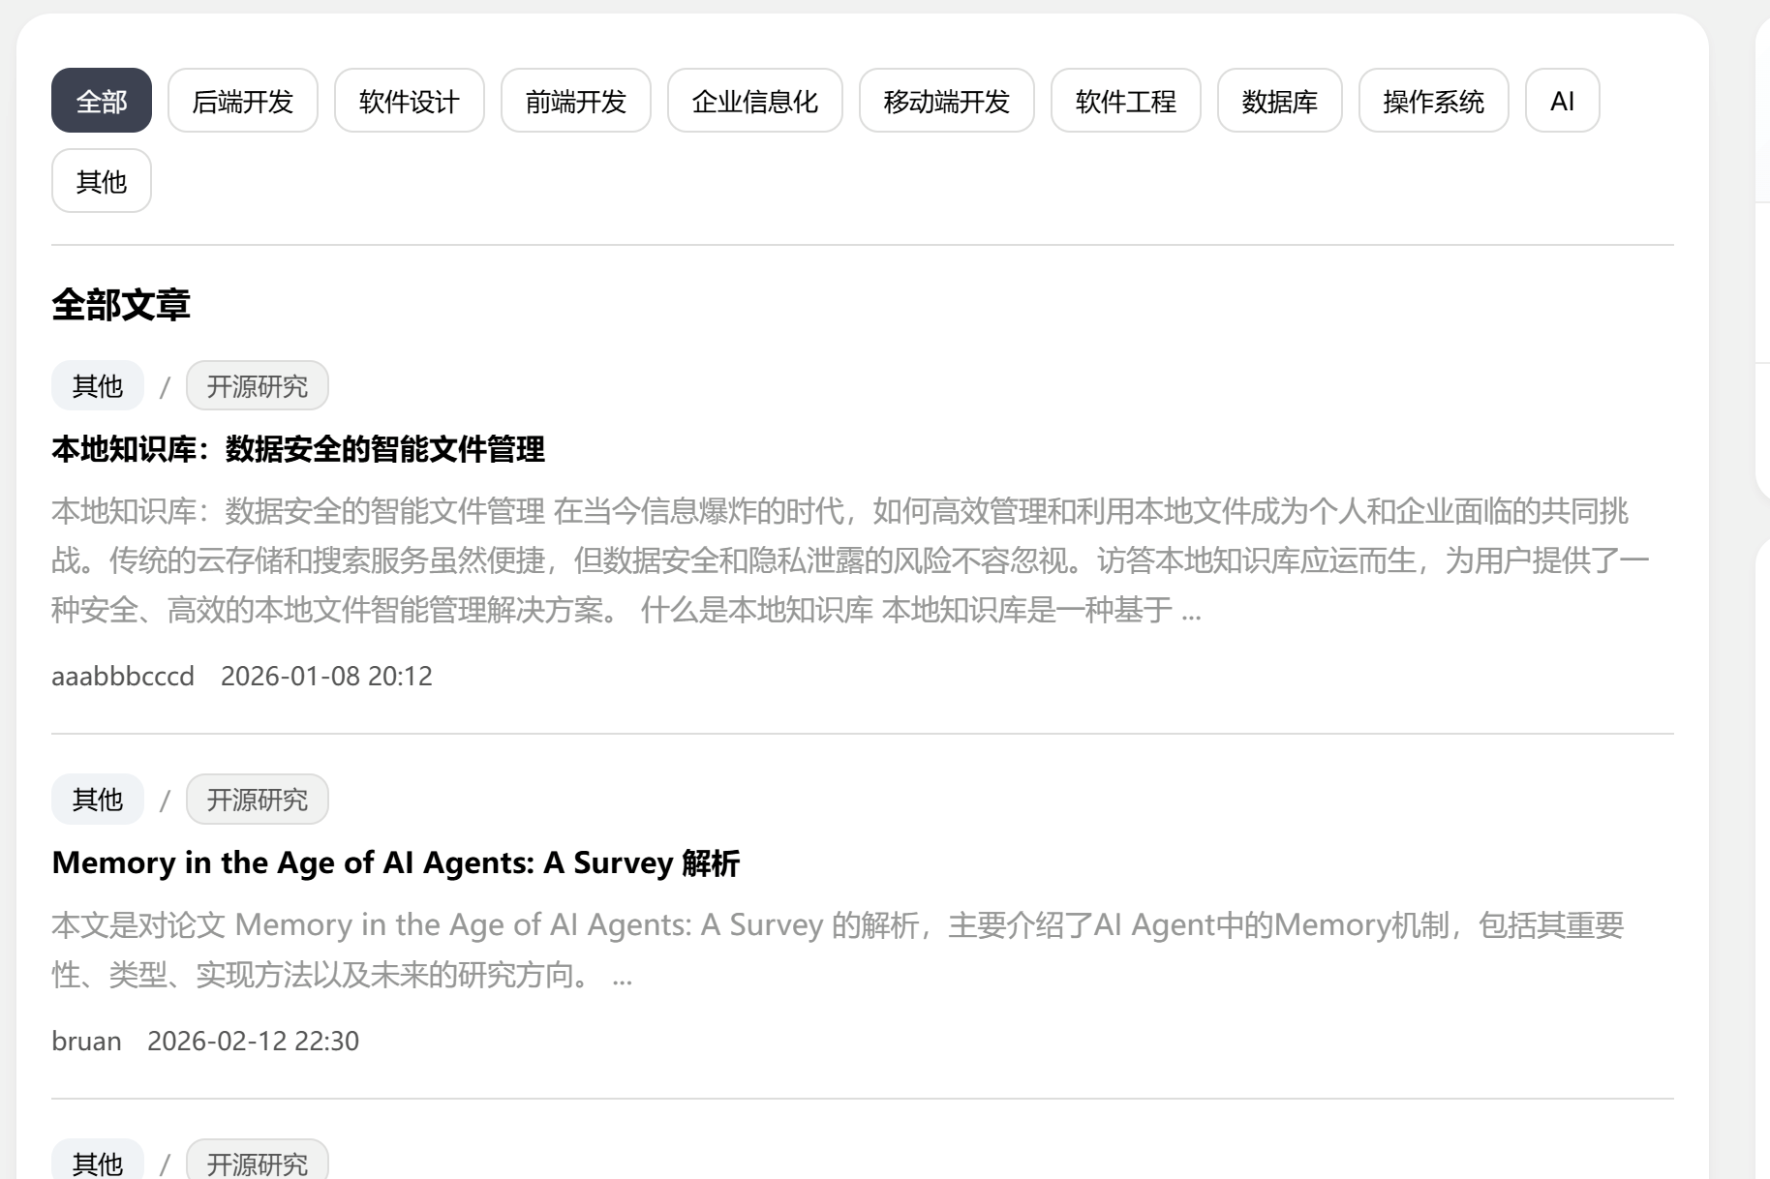Click 开源研究 tag above 本地知识库 article
The width and height of the screenshot is (1770, 1179).
pyautogui.click(x=258, y=386)
